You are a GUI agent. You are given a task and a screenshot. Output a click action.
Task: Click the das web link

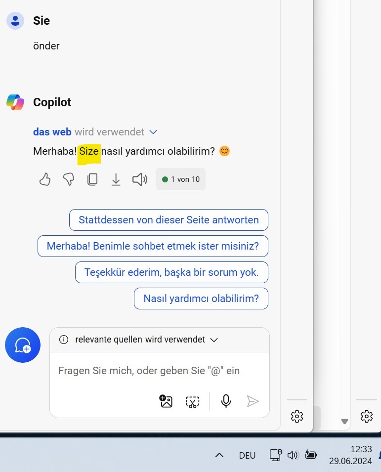tap(52, 132)
